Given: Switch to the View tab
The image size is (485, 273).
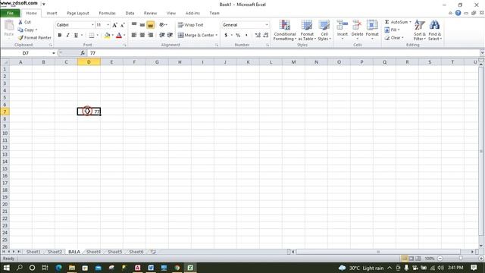Looking at the screenshot, I should [x=171, y=14].
